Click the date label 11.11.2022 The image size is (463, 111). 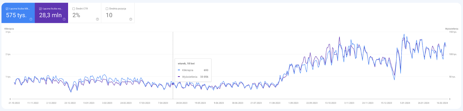(x=33, y=103)
